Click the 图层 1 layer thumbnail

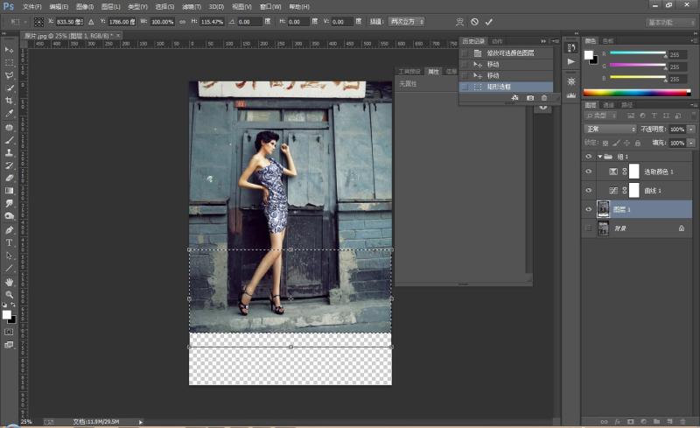click(603, 209)
